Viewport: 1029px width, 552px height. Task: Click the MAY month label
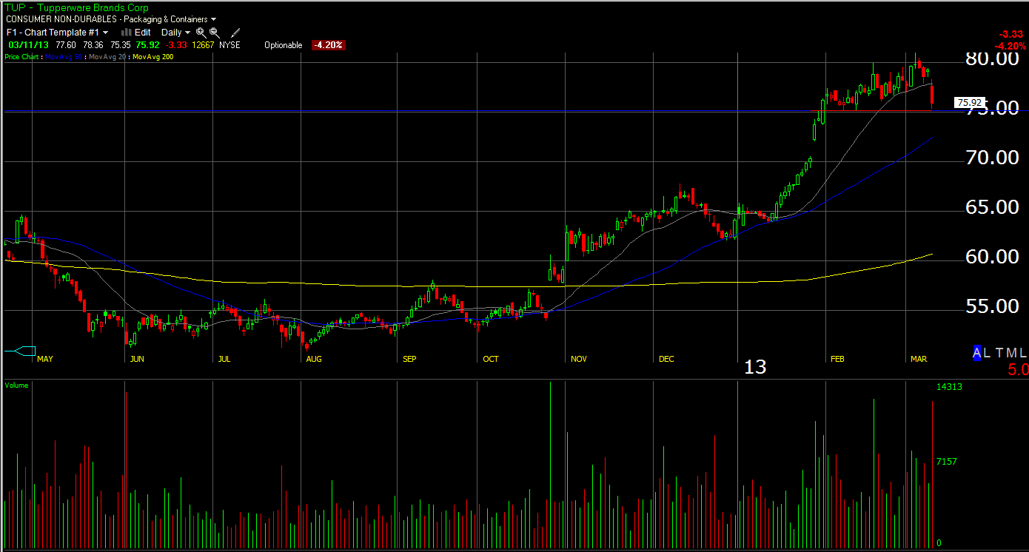point(45,359)
